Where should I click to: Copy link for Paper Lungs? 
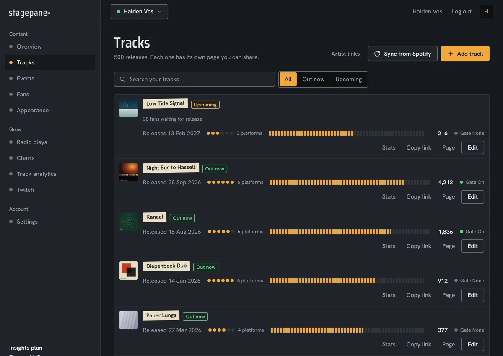[x=419, y=344]
